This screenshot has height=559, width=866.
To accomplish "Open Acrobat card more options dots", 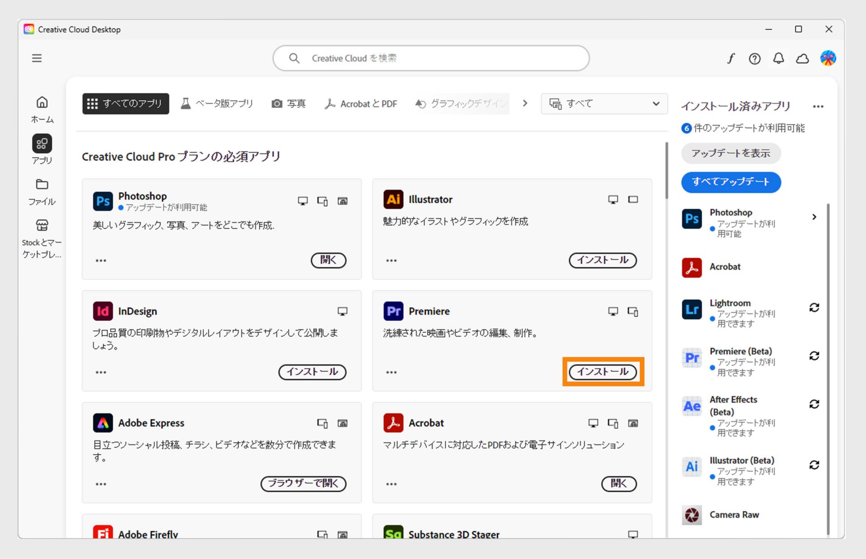I will click(392, 484).
